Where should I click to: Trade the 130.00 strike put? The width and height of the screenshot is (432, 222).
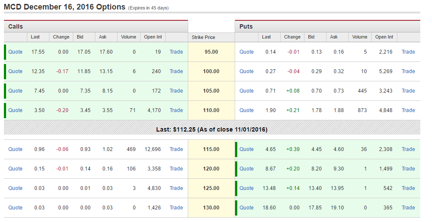408,208
